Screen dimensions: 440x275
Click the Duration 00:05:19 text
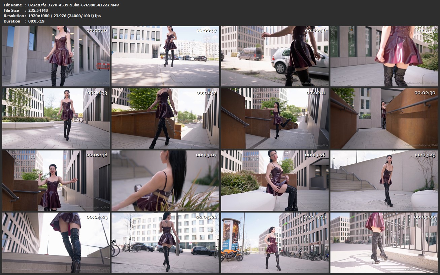pyautogui.click(x=24, y=21)
